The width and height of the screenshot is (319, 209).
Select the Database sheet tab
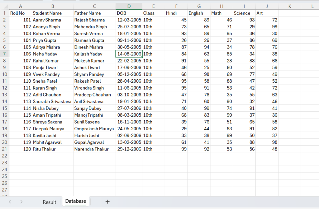pyautogui.click(x=75, y=201)
